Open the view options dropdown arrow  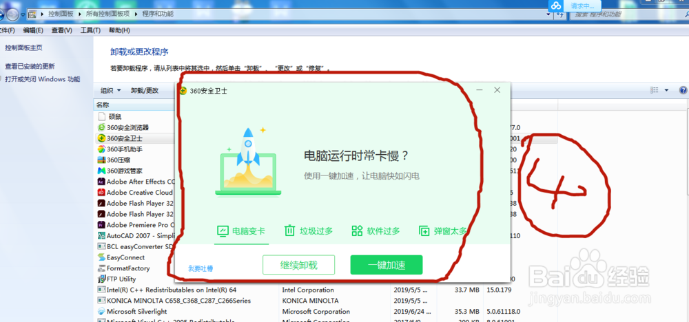pyautogui.click(x=666, y=90)
